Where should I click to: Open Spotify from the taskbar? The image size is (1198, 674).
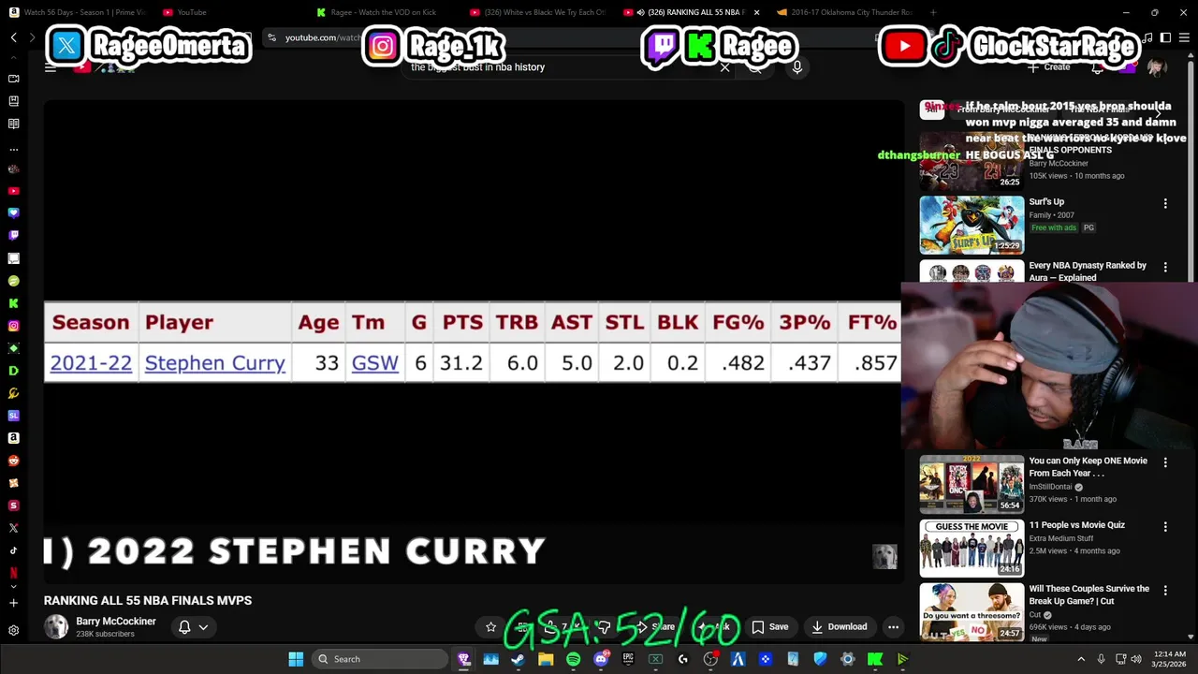click(x=573, y=659)
